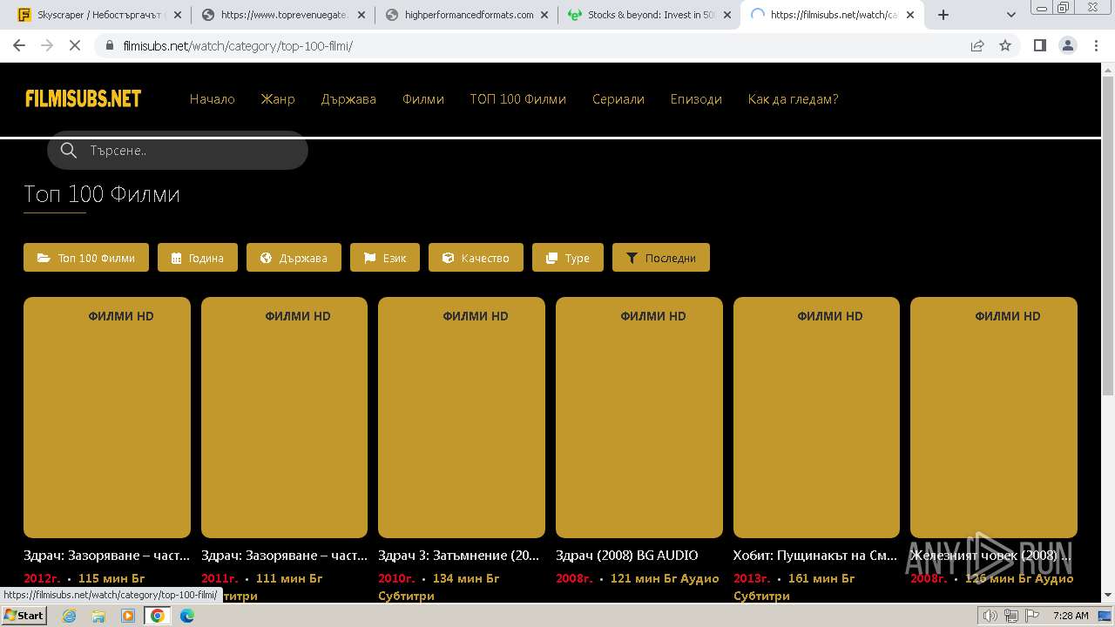Expand the Качество filter
The image size is (1115, 627).
[x=476, y=258]
